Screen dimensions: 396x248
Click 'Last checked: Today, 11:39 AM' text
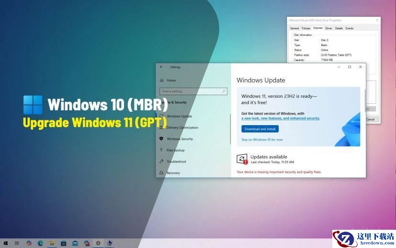click(272, 162)
